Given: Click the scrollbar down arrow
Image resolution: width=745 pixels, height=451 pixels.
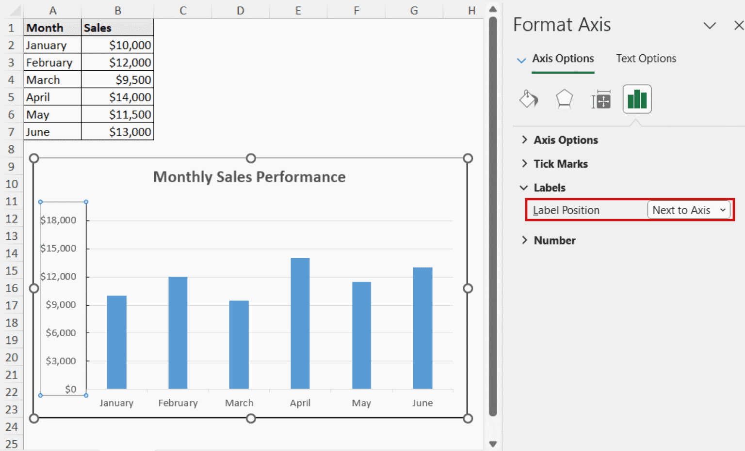Looking at the screenshot, I should tap(493, 443).
